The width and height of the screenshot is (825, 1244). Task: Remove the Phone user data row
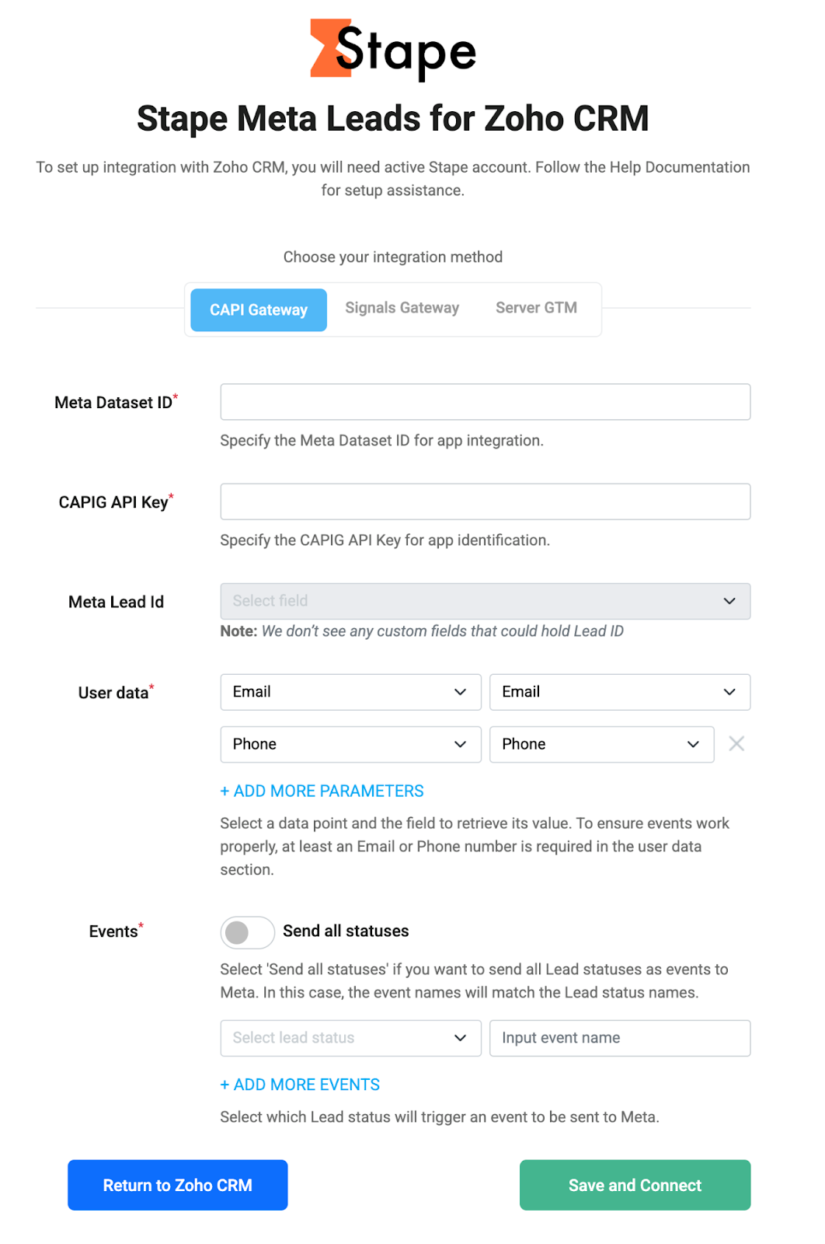[x=736, y=744]
